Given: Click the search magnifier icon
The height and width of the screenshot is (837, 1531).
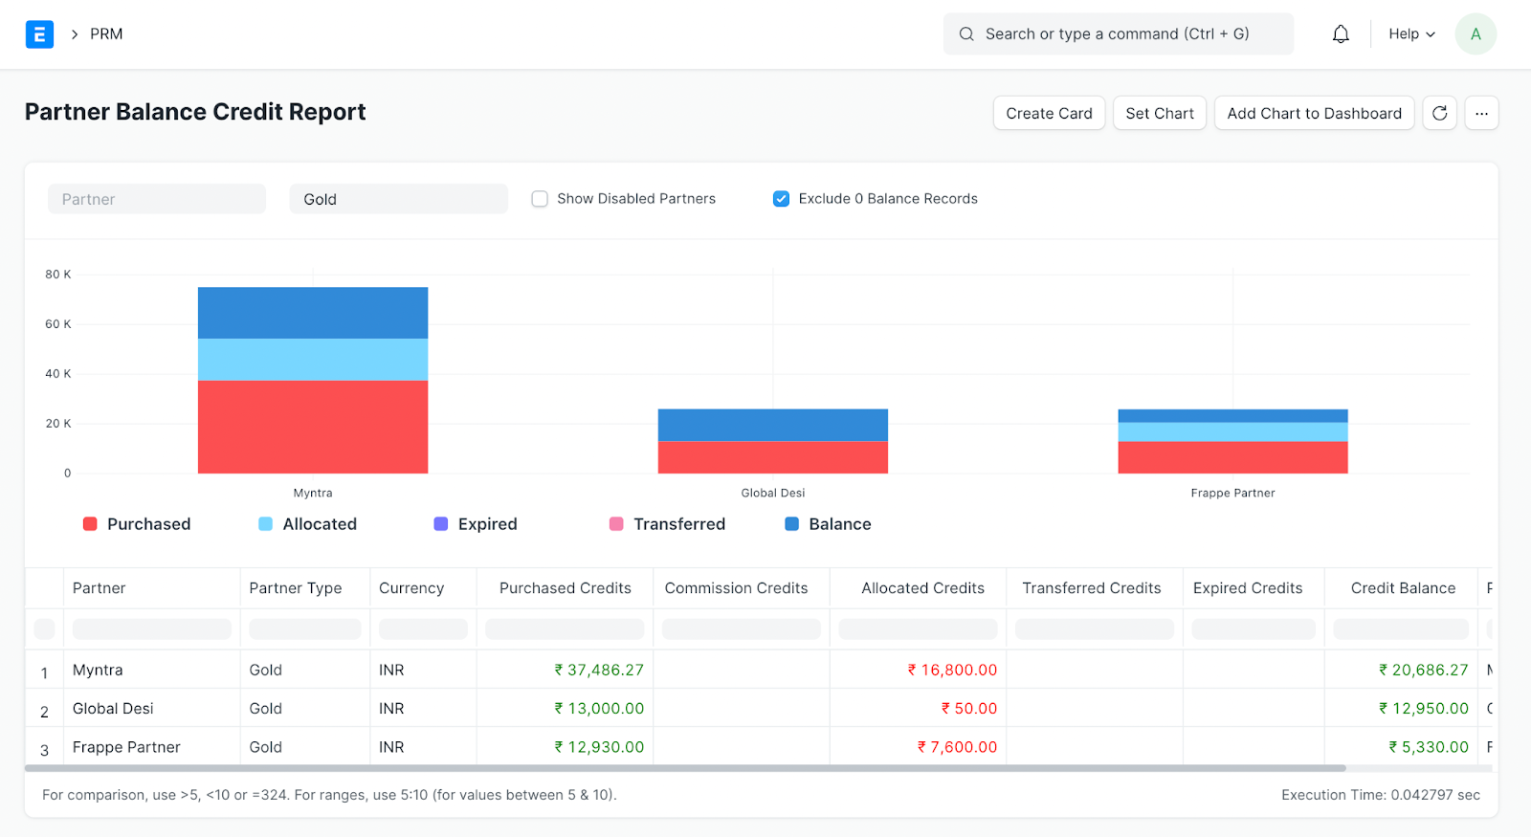Looking at the screenshot, I should tap(966, 34).
